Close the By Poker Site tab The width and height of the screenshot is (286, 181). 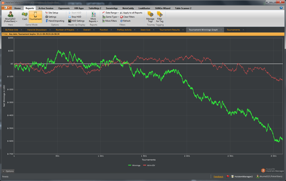click(21, 30)
